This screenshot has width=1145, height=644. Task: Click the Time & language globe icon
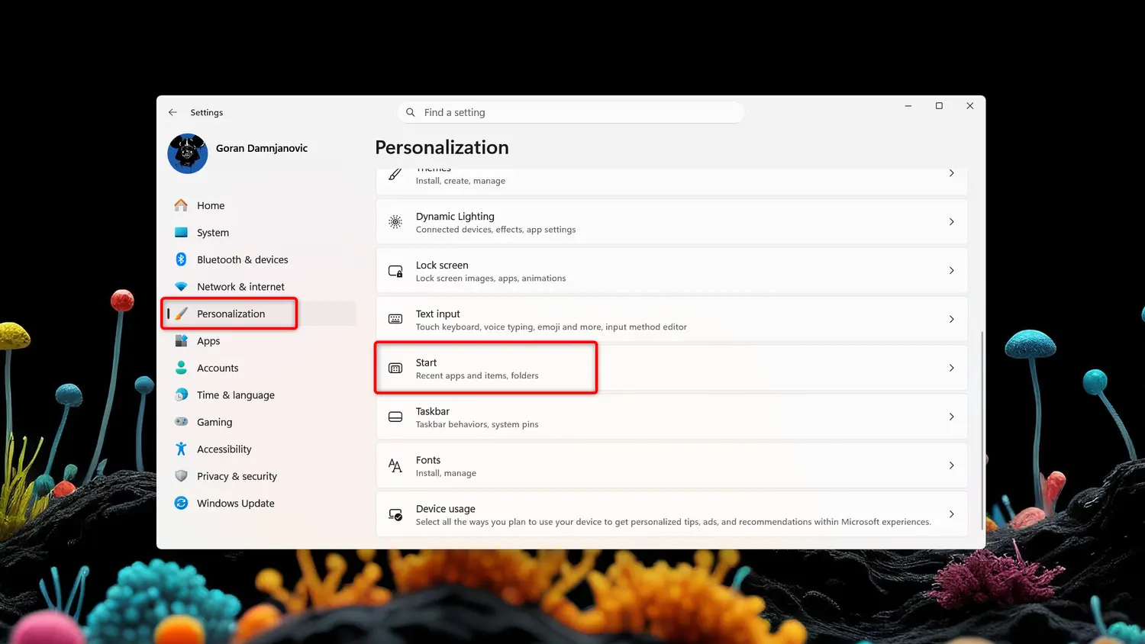point(181,395)
